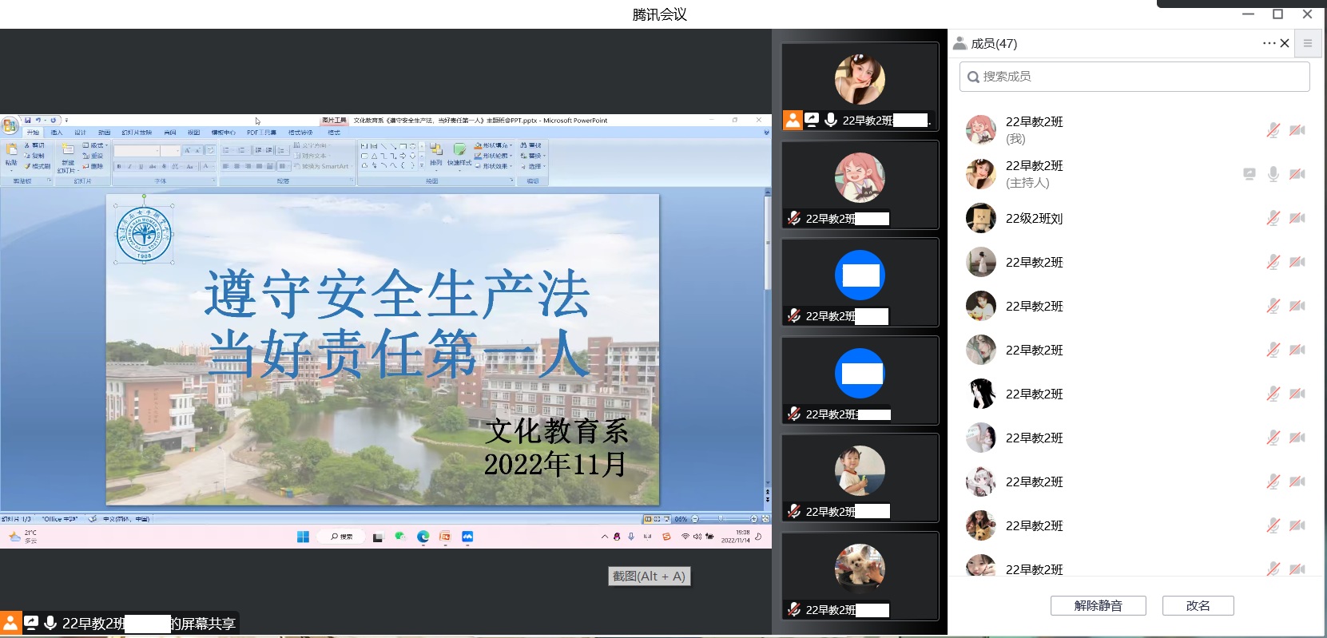This screenshot has height=638, width=1327.
Task: Click the hamburger menu beside members header
Action: point(1308,43)
